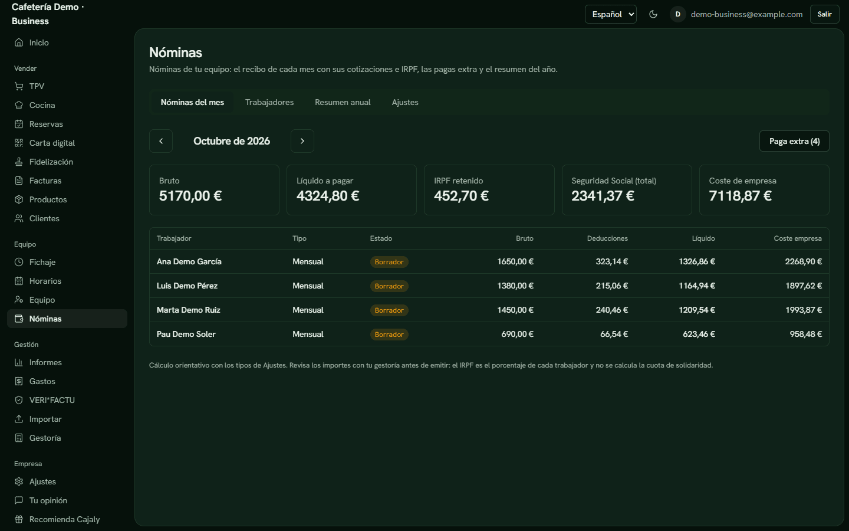This screenshot has width=849, height=531.
Task: Toggle dark mode moon icon
Action: (x=653, y=14)
